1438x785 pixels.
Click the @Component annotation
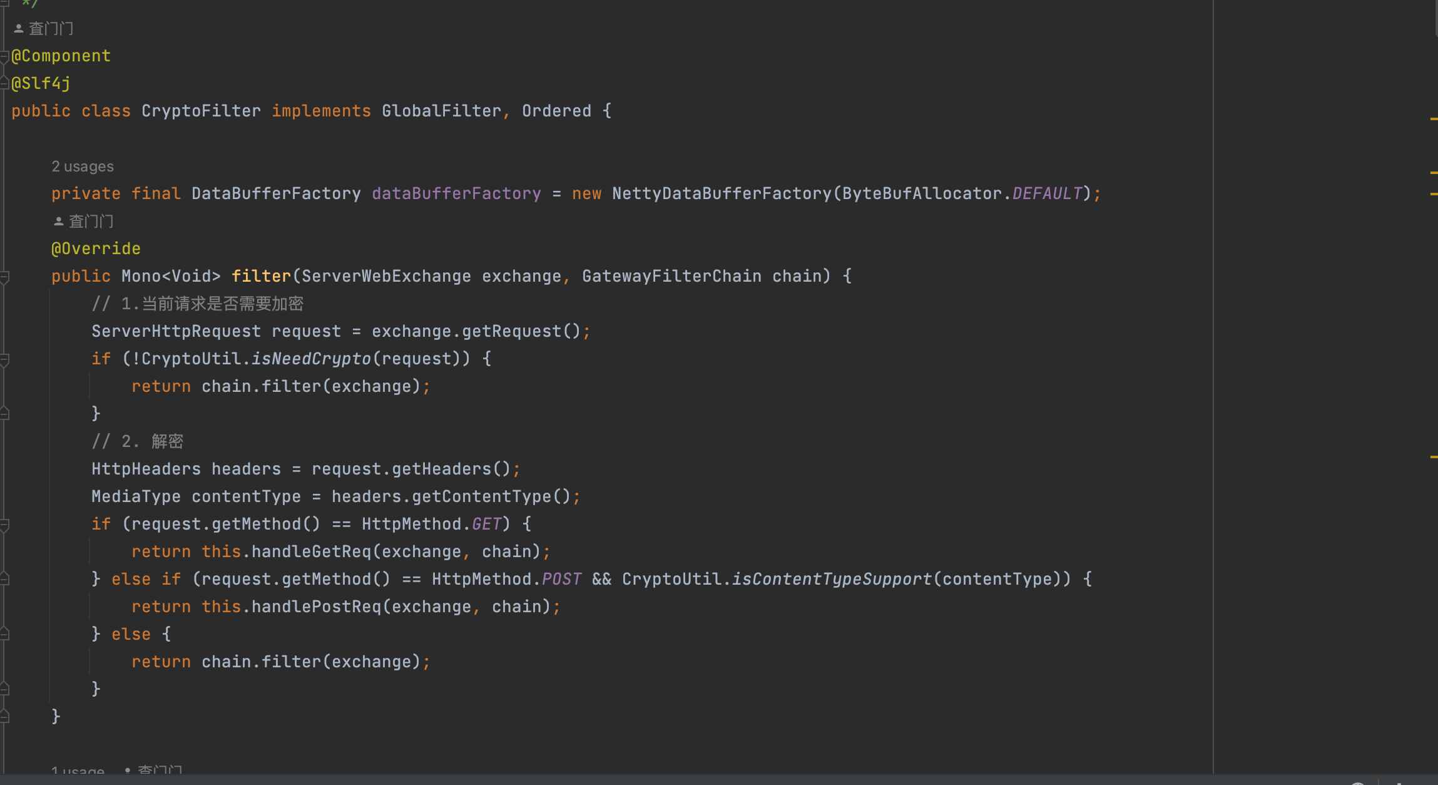pyautogui.click(x=61, y=56)
